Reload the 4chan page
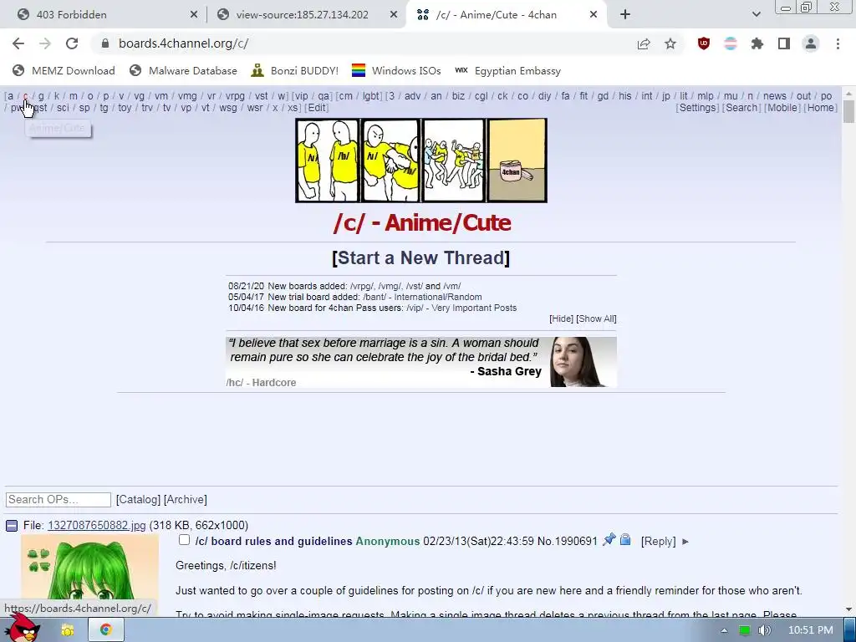856x642 pixels. [x=72, y=43]
